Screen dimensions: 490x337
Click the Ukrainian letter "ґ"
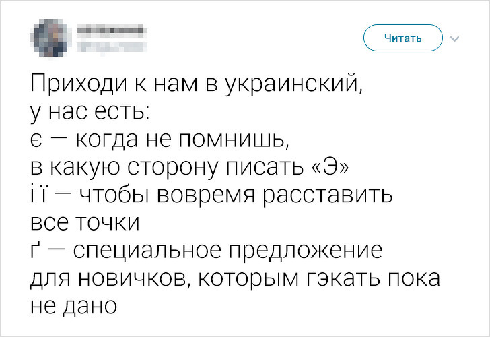[36, 250]
